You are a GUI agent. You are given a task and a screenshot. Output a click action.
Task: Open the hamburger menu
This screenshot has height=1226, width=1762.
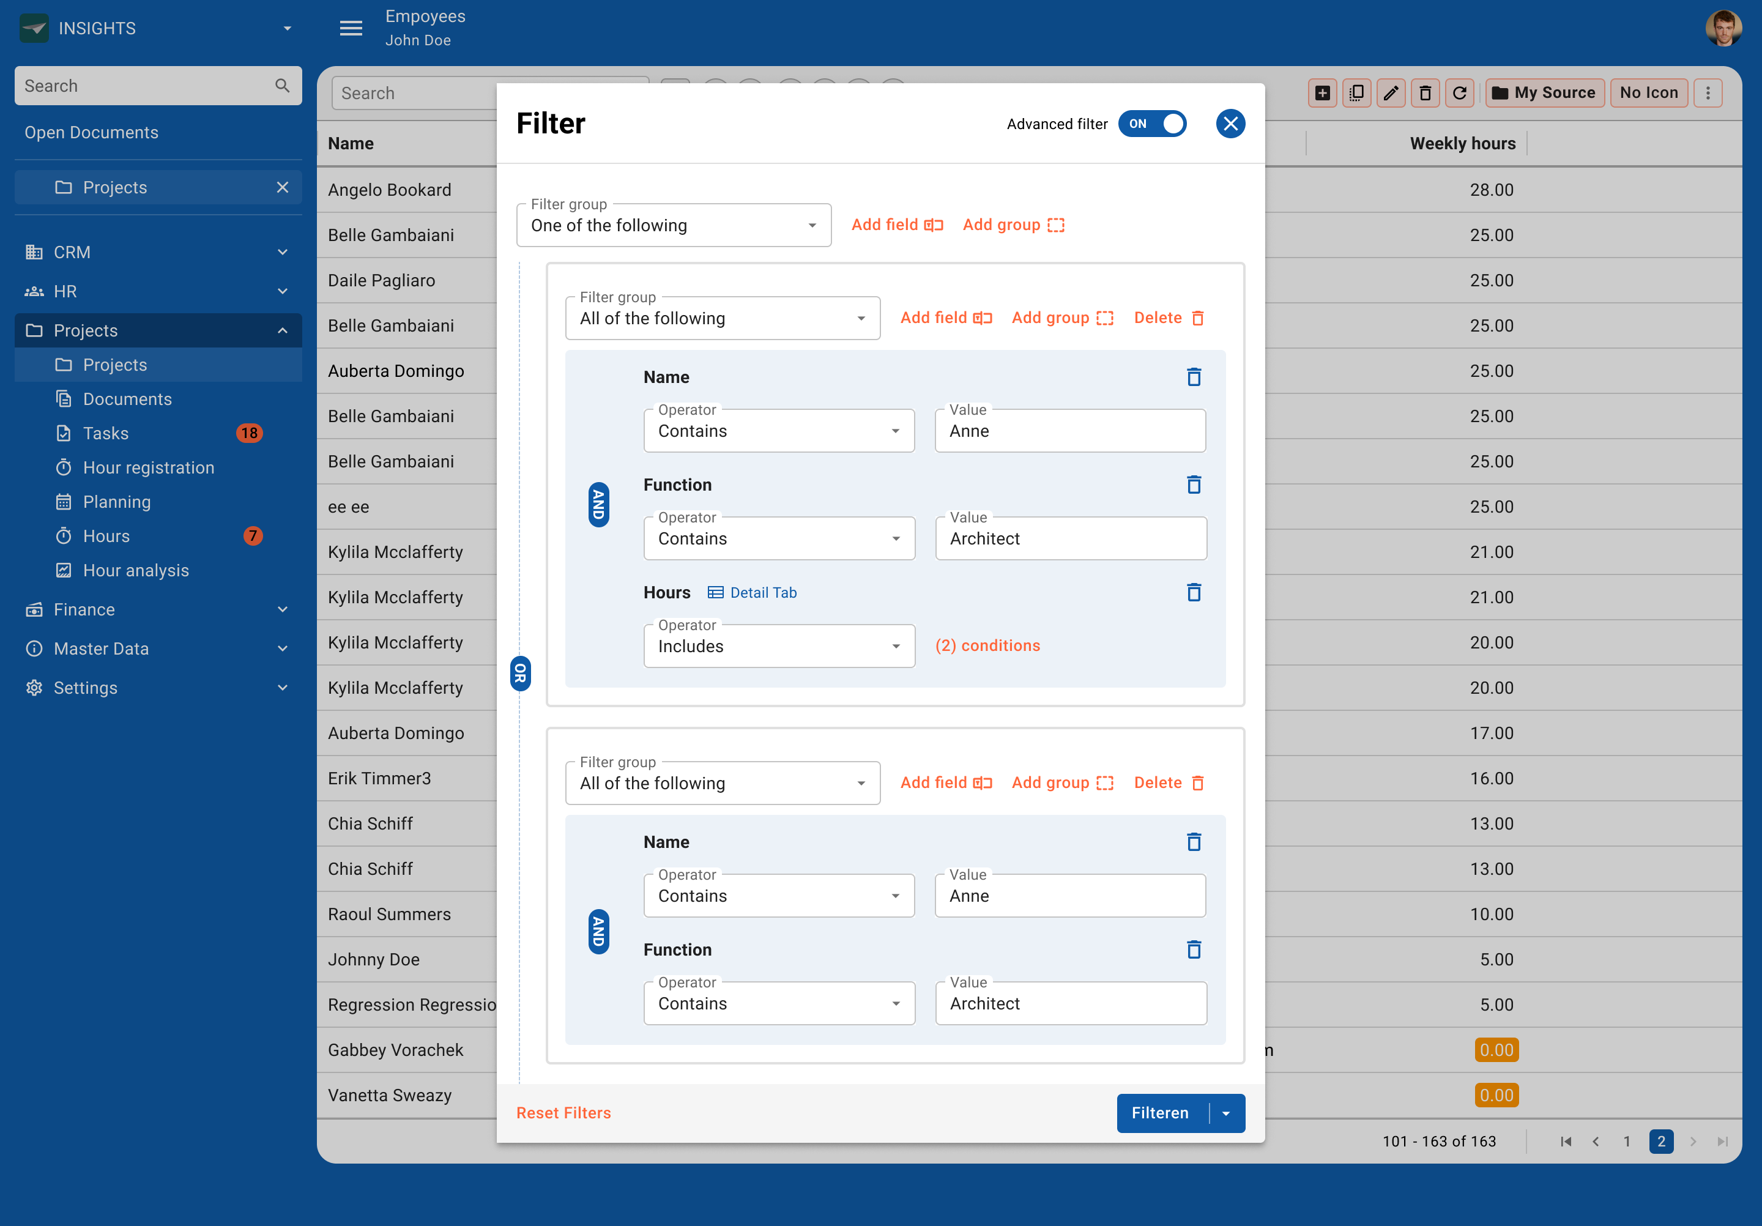[351, 28]
